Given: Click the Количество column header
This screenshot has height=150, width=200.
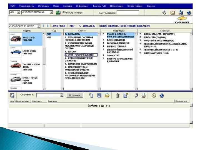Looking at the screenshot, I should point(182,101).
